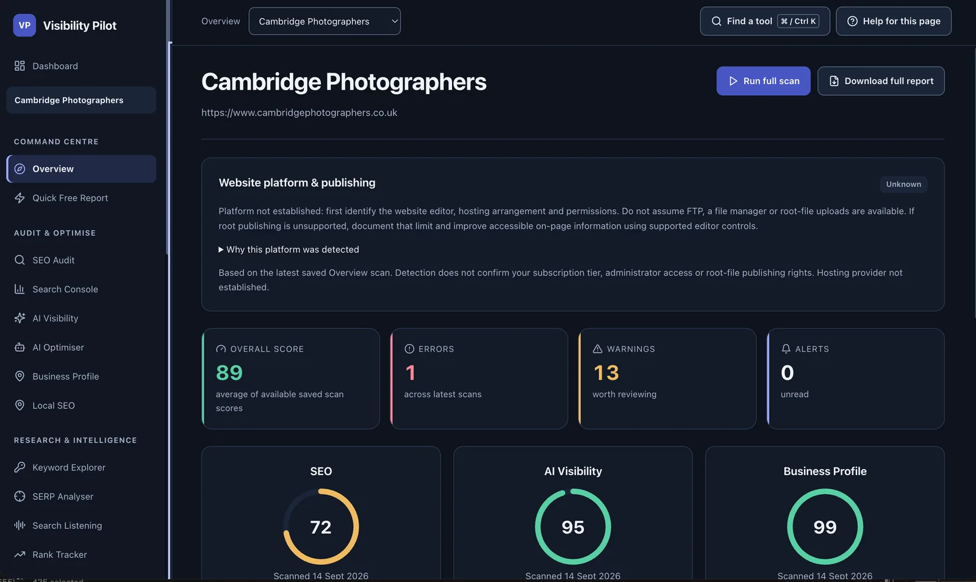The image size is (976, 582).
Task: Click Help for this page
Action: pyautogui.click(x=894, y=21)
